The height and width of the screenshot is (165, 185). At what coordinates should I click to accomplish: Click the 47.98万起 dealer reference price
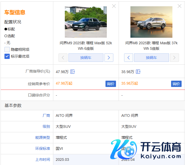click(x=64, y=84)
